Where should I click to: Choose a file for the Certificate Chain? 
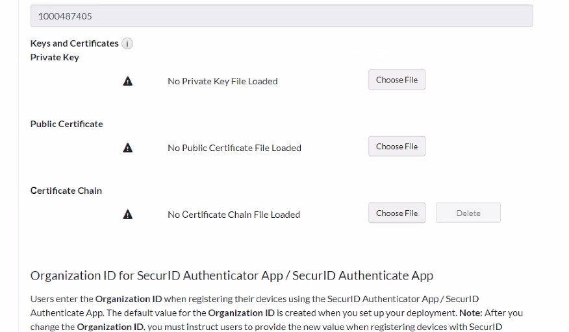(396, 213)
